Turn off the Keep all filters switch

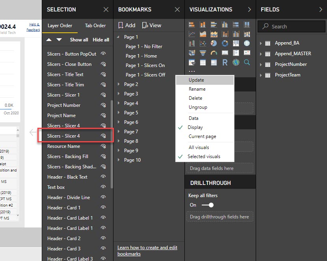tap(208, 205)
